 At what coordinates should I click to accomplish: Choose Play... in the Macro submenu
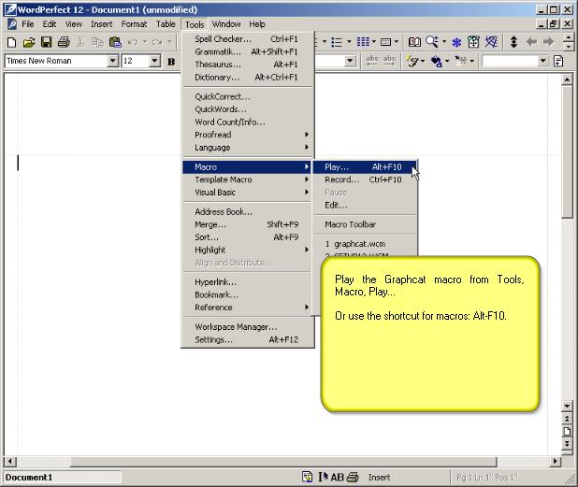(365, 167)
